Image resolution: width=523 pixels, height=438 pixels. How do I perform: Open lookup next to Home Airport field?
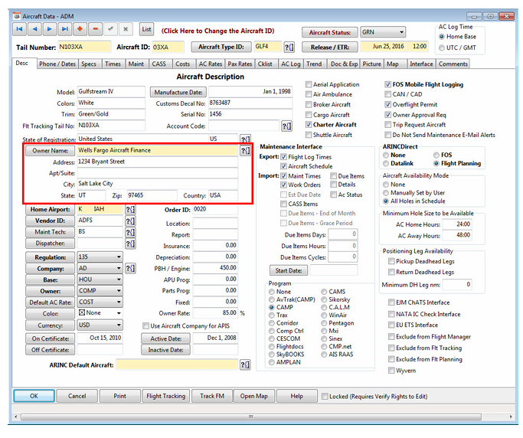[x=130, y=210]
